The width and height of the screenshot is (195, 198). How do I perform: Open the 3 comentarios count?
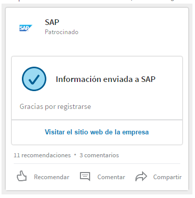99,155
